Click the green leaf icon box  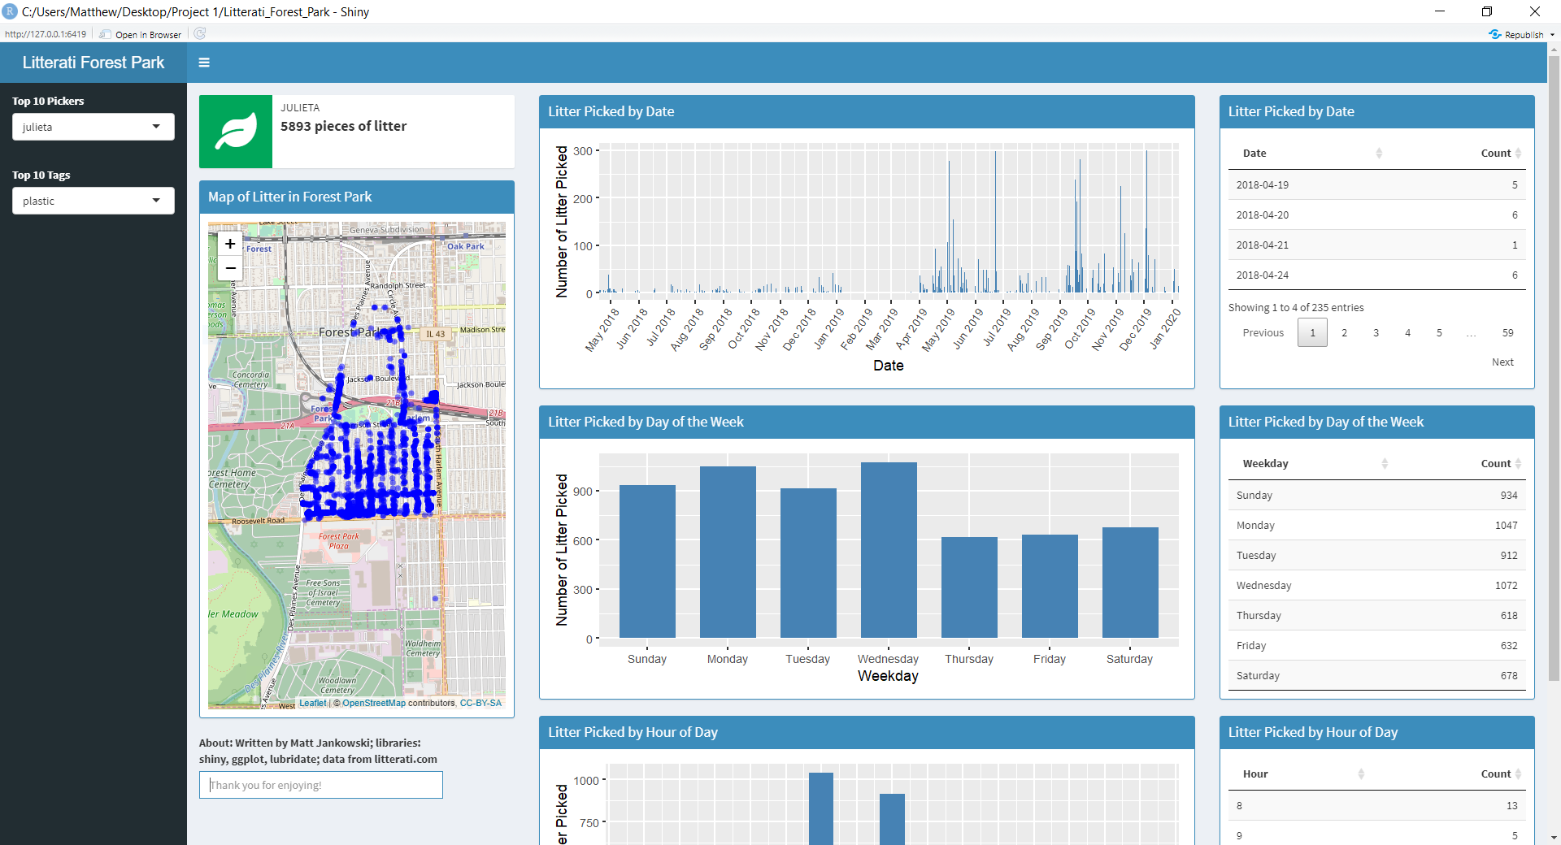click(236, 132)
